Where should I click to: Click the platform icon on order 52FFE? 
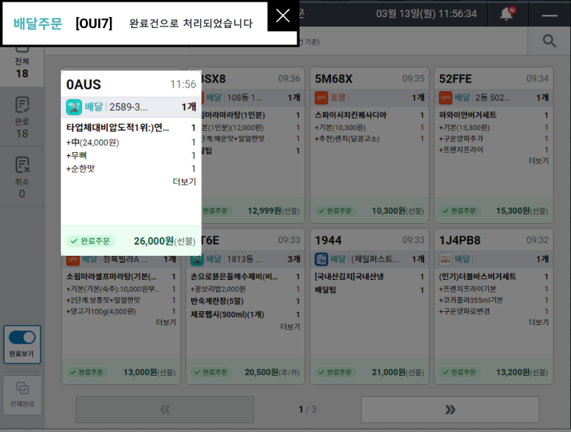tap(445, 97)
